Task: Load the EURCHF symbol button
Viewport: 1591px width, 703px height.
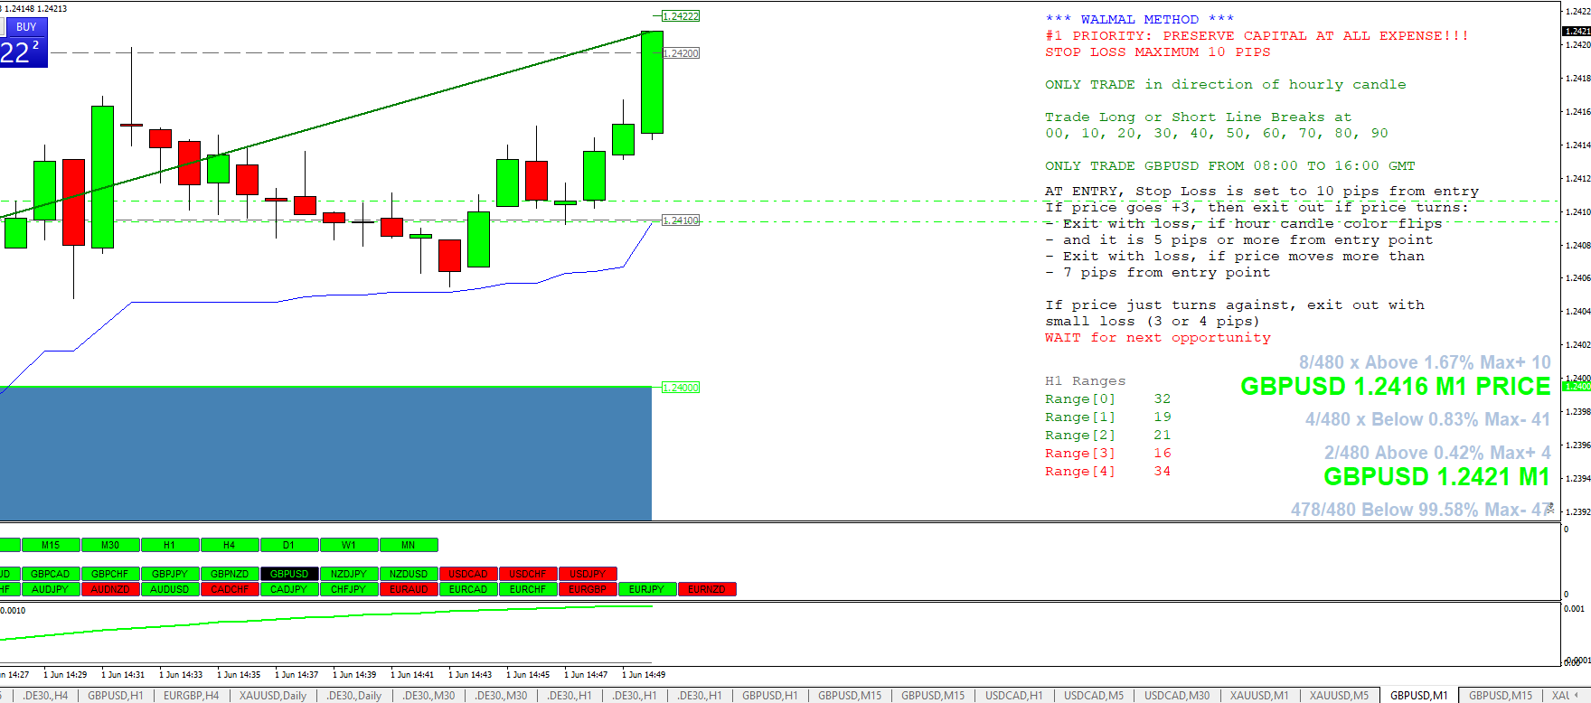Action: [528, 589]
